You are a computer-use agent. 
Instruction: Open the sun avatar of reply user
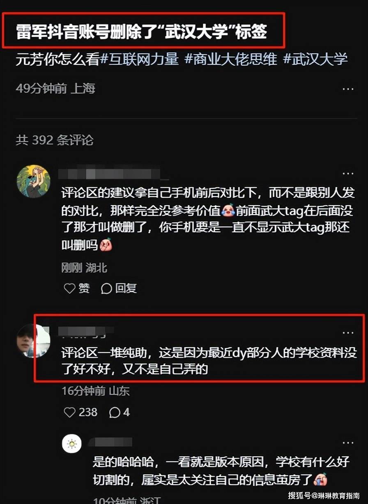[x=72, y=444]
